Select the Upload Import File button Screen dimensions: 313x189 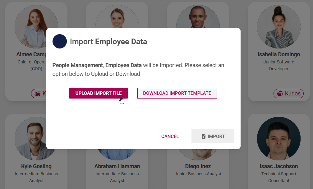(x=98, y=93)
